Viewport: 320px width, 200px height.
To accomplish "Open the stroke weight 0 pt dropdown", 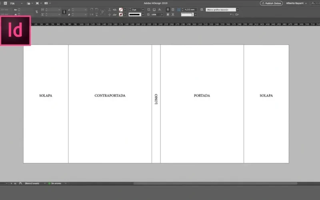I will pos(143,9).
